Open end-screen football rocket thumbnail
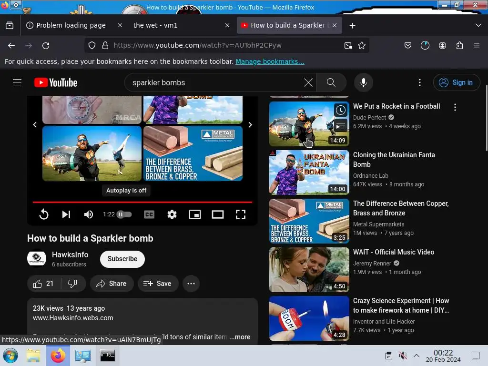The image size is (488, 366). pos(92,153)
